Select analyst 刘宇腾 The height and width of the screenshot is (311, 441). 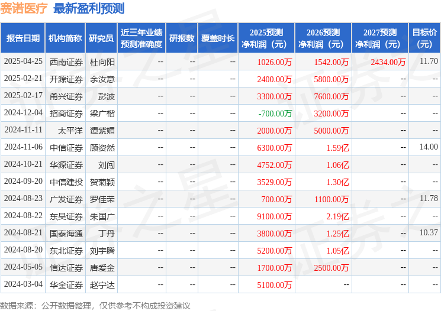(x=102, y=251)
